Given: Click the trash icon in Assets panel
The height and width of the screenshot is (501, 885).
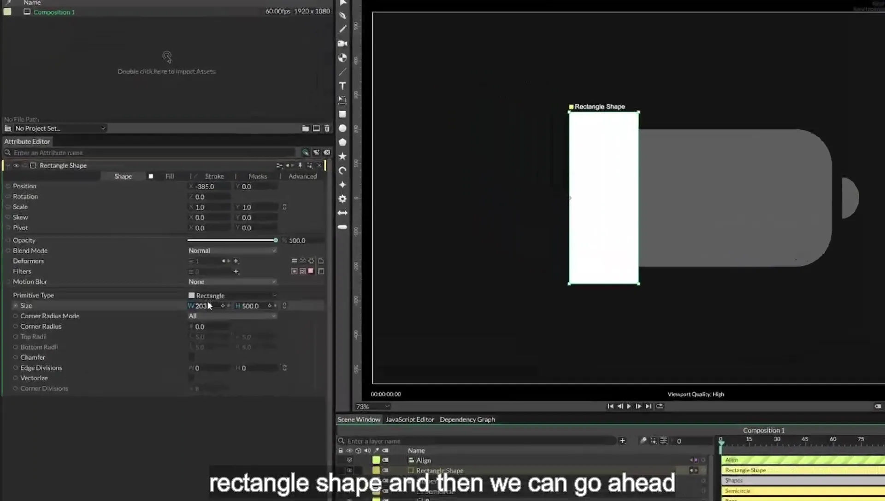Looking at the screenshot, I should [327, 128].
